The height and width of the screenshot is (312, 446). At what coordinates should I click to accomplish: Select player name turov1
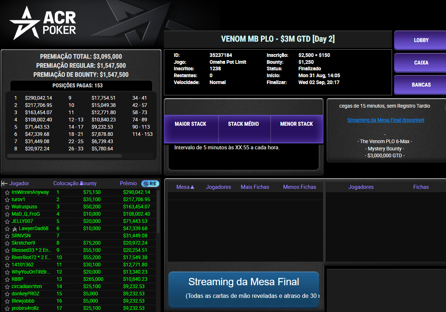[x=18, y=200]
